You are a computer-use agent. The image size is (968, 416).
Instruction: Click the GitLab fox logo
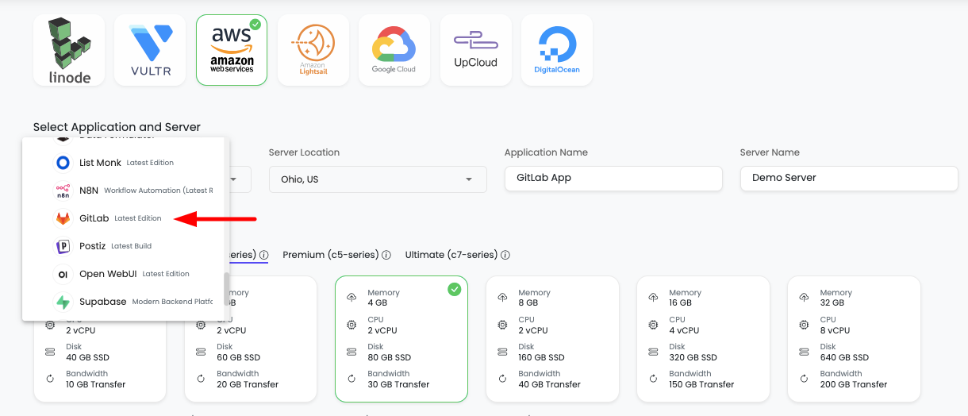pos(63,218)
